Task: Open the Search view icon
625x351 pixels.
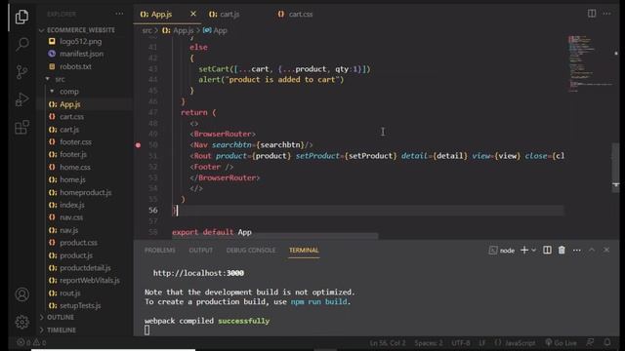Action: (x=21, y=44)
